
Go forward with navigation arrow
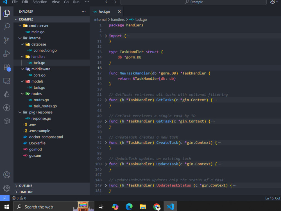(115, 2)
